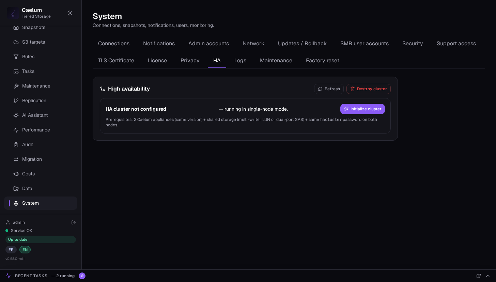Click the version v0.58.0-rc11 text
The image size is (496, 282).
click(x=15, y=259)
